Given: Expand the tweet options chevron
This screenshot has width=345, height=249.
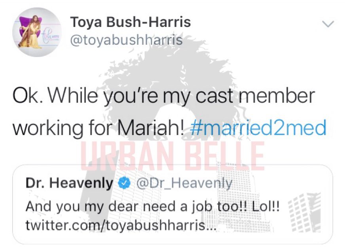Looking at the screenshot, I should click(x=328, y=24).
